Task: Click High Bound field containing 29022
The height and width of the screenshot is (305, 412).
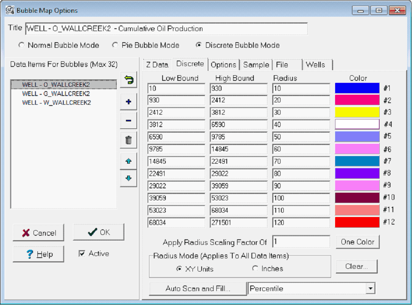Action: click(239, 174)
